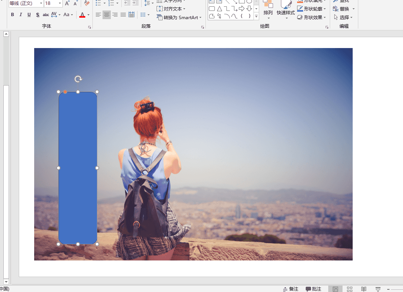Select the isosceles triangle shape
Image resolution: width=403 pixels, height=292 pixels.
click(x=219, y=9)
